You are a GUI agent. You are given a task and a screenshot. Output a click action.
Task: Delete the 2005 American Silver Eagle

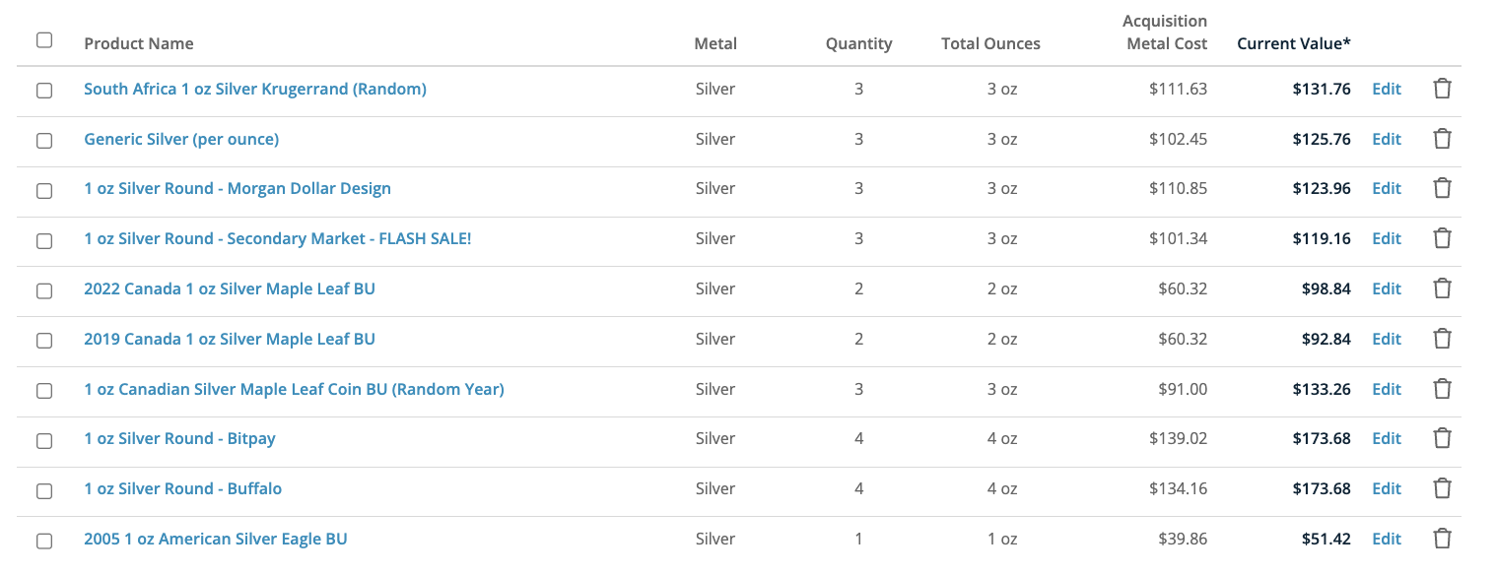coord(1442,539)
